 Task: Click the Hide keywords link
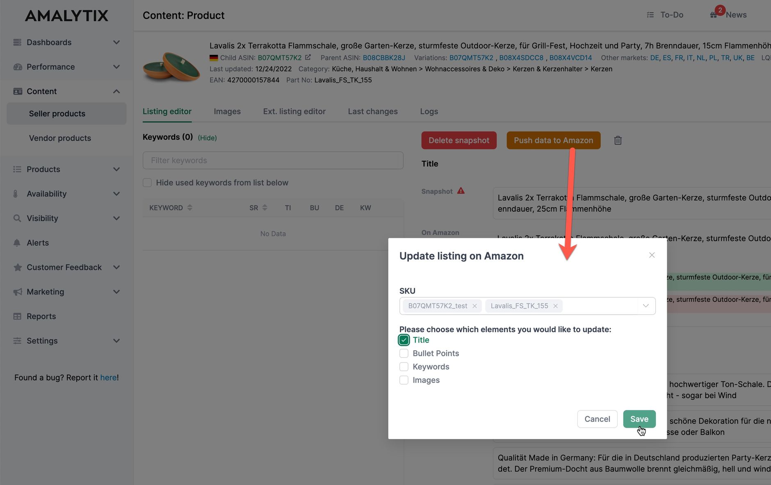pyautogui.click(x=207, y=138)
